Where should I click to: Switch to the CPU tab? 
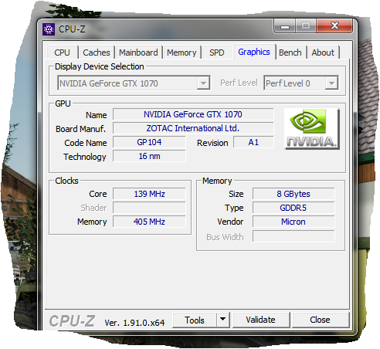pos(62,53)
